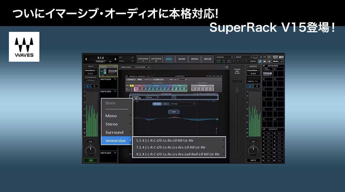Go to the previous preset with left arrow
This screenshot has width=345, height=192.
tap(86, 59)
